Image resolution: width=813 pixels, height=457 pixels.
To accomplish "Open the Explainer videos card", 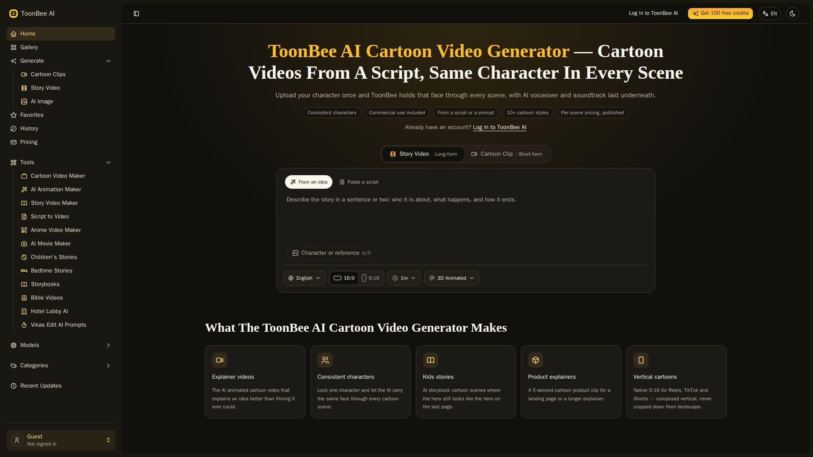I will click(255, 382).
